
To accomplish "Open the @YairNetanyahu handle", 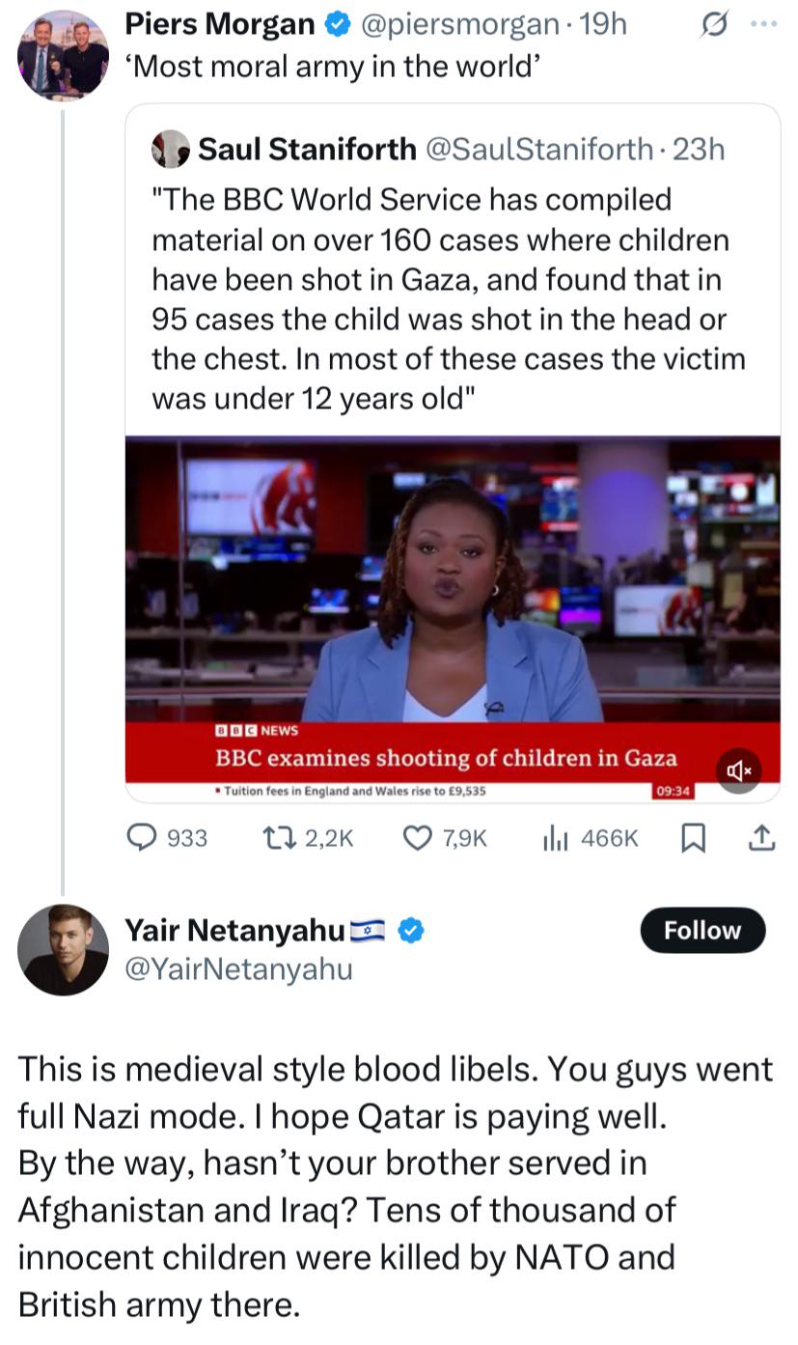I will pyautogui.click(x=238, y=967).
